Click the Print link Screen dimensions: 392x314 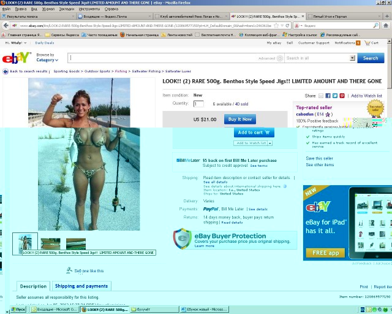[364, 286]
